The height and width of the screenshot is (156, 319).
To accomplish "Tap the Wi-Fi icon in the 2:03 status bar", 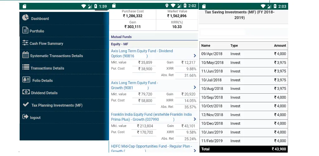I will tap(263, 6).
